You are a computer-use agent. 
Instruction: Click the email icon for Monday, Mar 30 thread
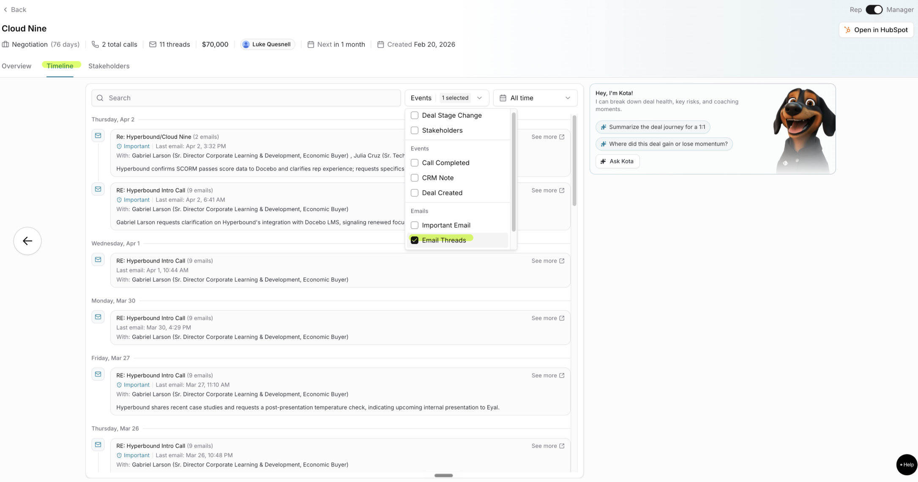tap(98, 317)
